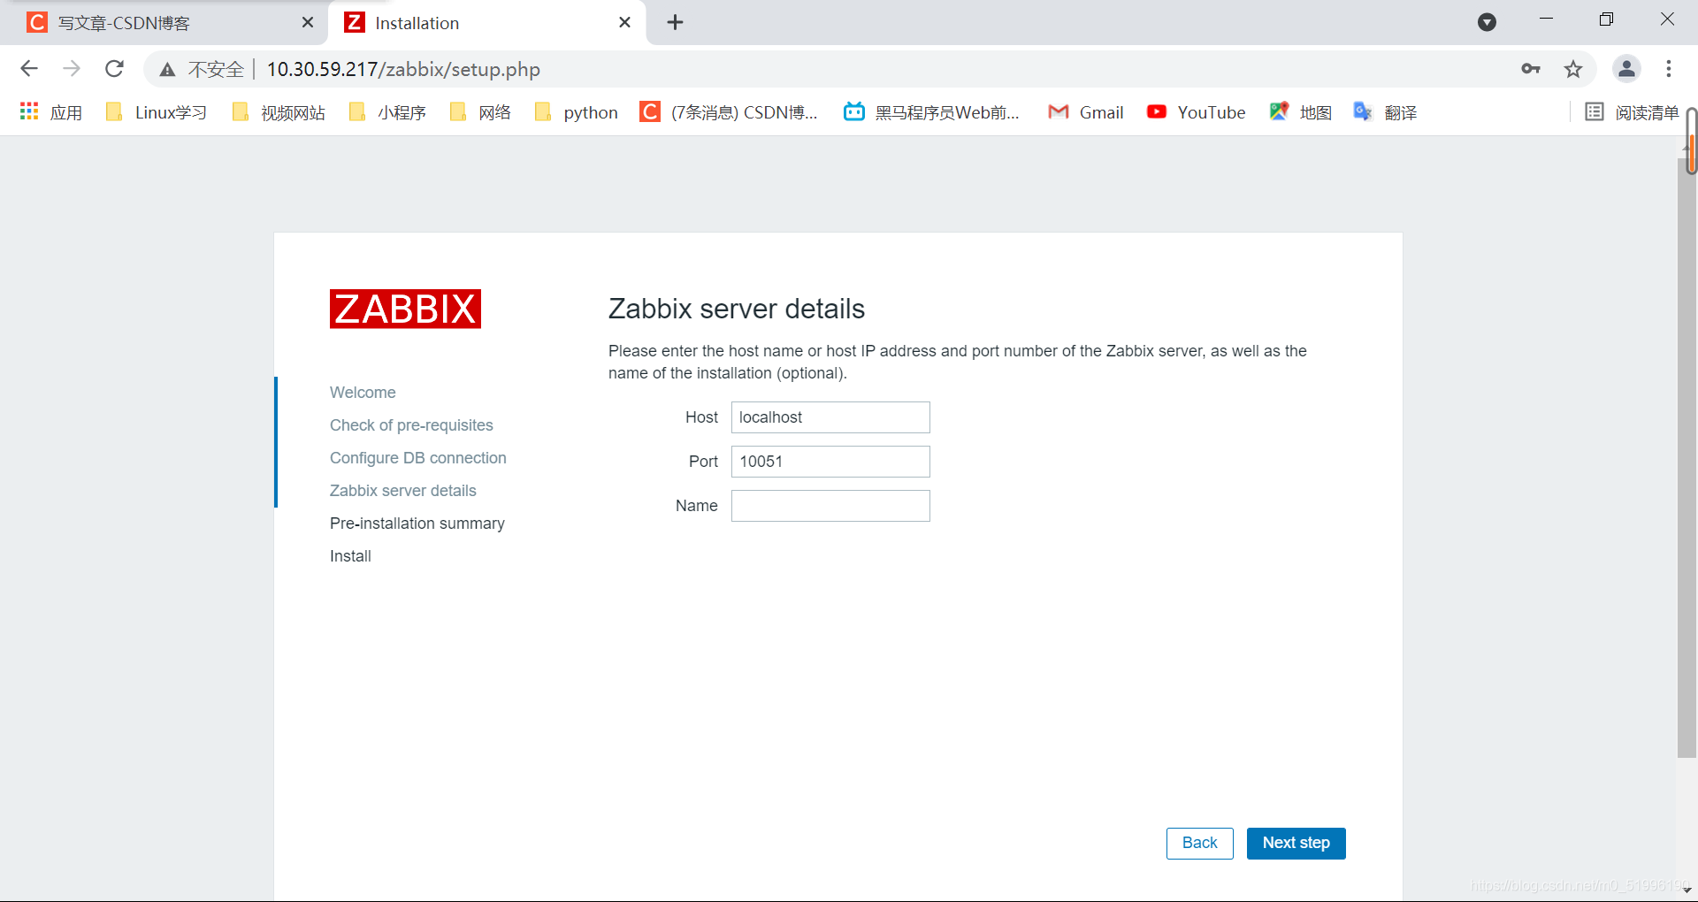Select Pre-installation summary step

417,524
